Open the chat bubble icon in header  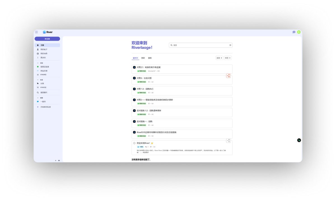pos(294,32)
